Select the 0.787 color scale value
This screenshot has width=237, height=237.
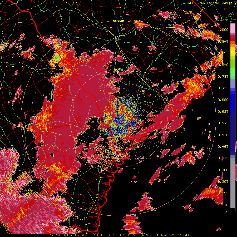coord(223,76)
